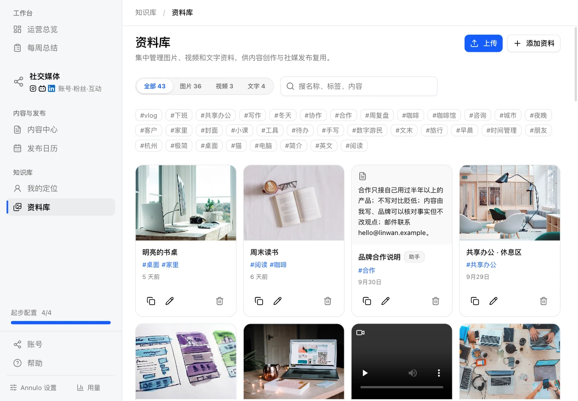The width and height of the screenshot is (578, 401).
Task: Mute the video preview volume icon
Action: [x=412, y=373]
